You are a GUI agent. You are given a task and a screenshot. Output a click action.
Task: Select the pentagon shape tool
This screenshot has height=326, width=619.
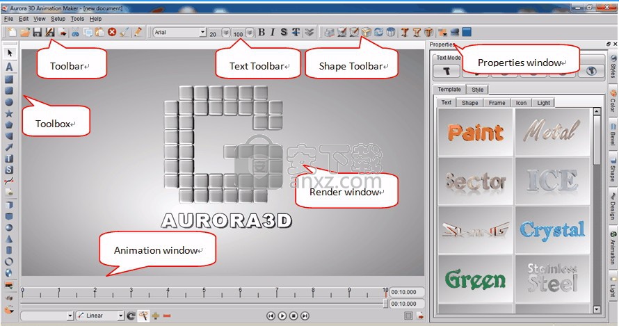pyautogui.click(x=8, y=125)
